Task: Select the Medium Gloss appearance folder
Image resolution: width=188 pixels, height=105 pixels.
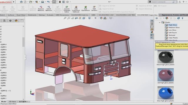Action: pos(174,27)
